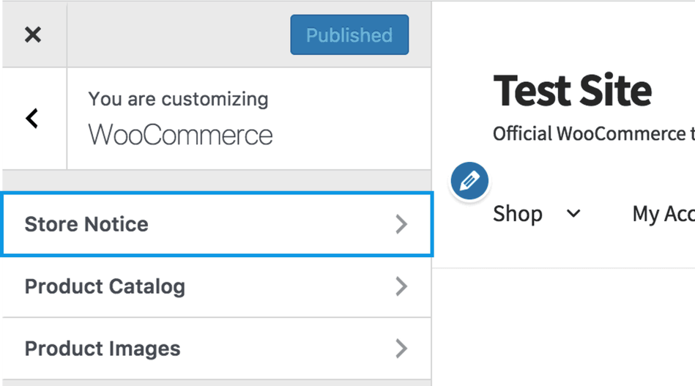
Task: Click the back arrow icon
Action: point(32,118)
